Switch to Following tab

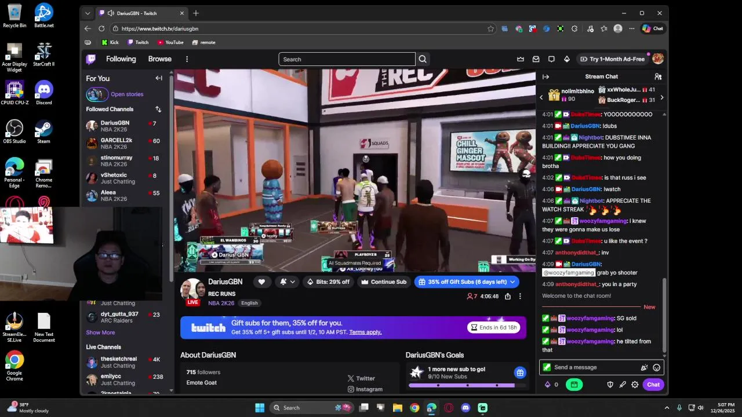[121, 59]
